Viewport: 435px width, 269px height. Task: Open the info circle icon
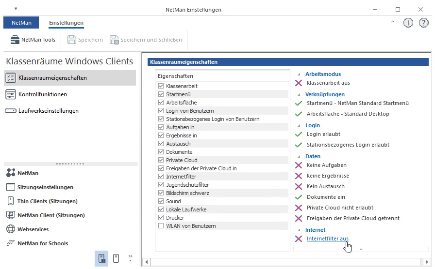point(408,23)
